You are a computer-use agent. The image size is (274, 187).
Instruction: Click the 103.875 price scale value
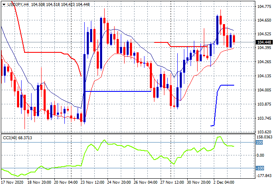pyautogui.click(x=264, y=104)
